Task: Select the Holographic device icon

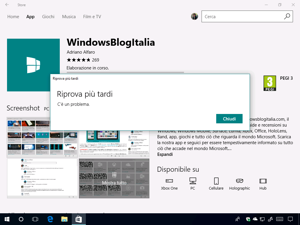Action: (240, 181)
